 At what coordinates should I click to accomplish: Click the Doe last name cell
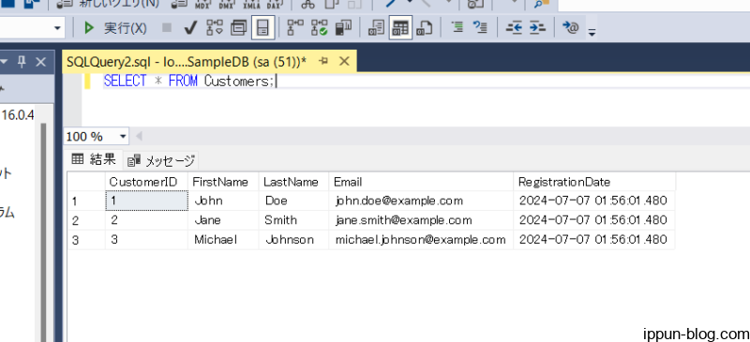[x=293, y=201]
